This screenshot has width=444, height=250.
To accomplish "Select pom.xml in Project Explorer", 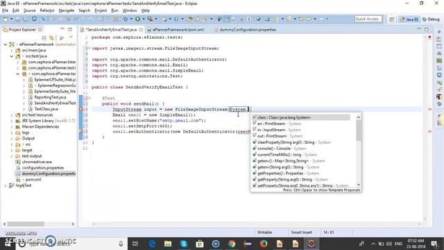I will [x=33, y=180].
